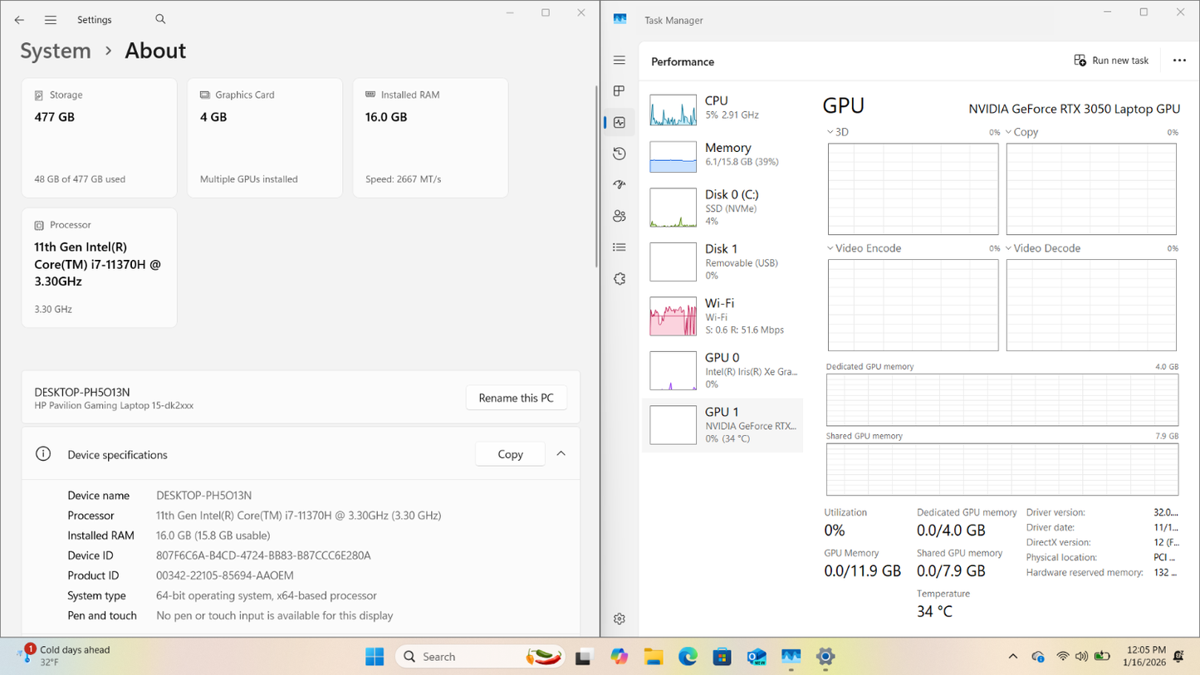Click the search icon in Settings
Viewport: 1200px width, 675px height.
point(160,19)
